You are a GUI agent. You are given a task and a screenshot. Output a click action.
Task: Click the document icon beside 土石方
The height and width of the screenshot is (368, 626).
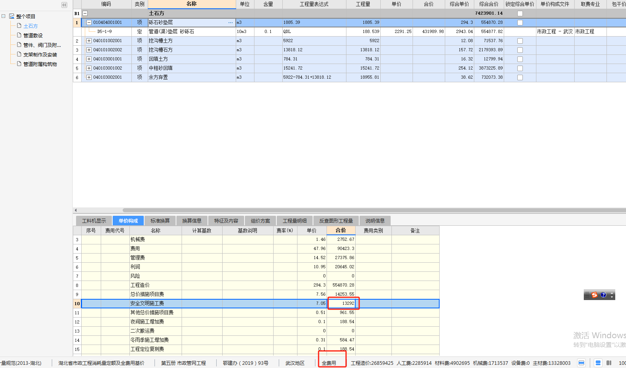pyautogui.click(x=19, y=25)
